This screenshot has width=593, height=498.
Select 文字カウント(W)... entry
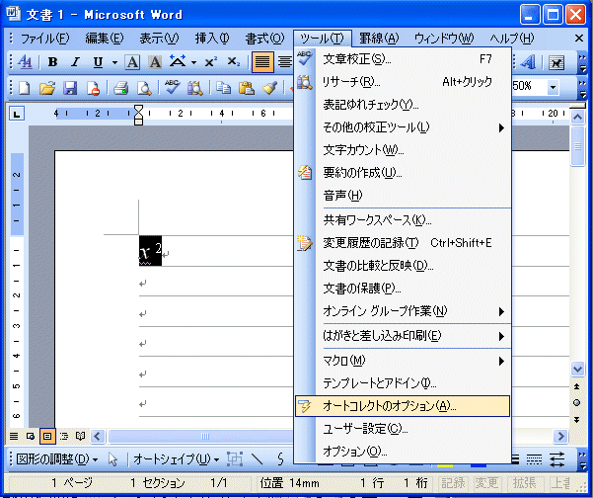(x=403, y=150)
